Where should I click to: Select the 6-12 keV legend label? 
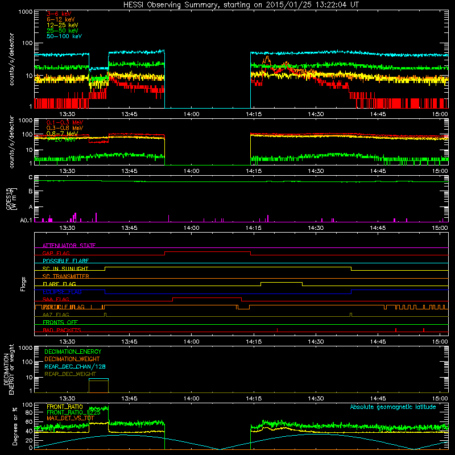[x=61, y=19]
